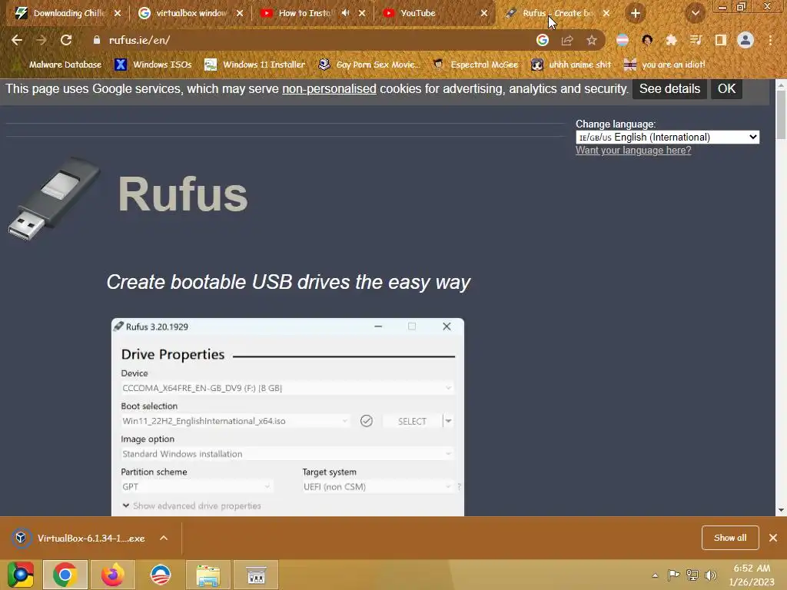Click the Rufus USB drive logo
This screenshot has height=590, width=787.
[x=55, y=198]
